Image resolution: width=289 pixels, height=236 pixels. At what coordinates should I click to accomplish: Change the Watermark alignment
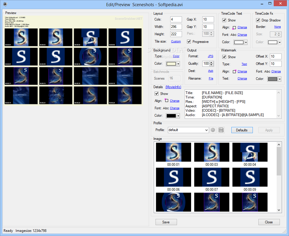pyautogui.click(x=242, y=71)
